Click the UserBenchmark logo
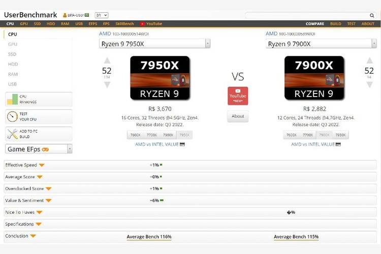This screenshot has width=381, height=254. [x=30, y=15]
